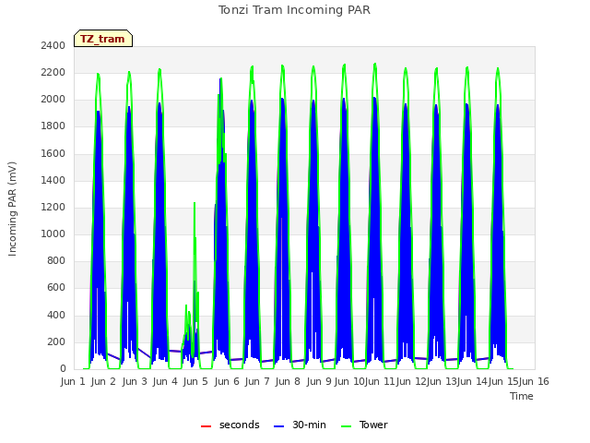Viewport: 590px width, 443px height.
Task: Click the Jun 15 x-axis label
Action: coord(503,381)
